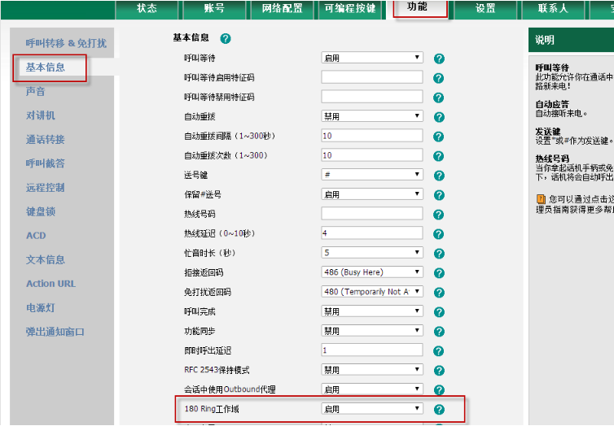Viewport: 614px width, 426px height.
Task: Open 免打扰返回码 dropdown list
Action: pyautogui.click(x=372, y=292)
